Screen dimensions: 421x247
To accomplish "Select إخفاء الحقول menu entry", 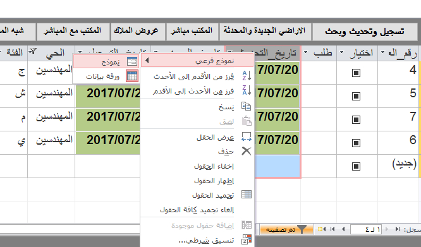I will point(214,166).
